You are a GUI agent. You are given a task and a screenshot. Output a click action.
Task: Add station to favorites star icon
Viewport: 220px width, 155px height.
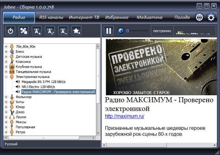tap(76, 31)
